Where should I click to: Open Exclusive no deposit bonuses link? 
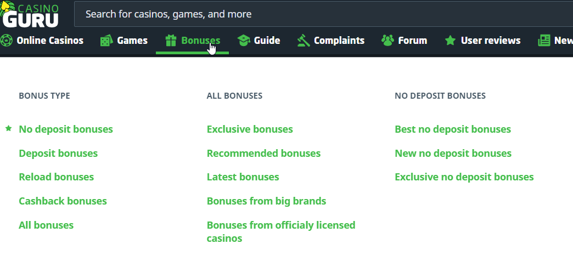pos(464,177)
